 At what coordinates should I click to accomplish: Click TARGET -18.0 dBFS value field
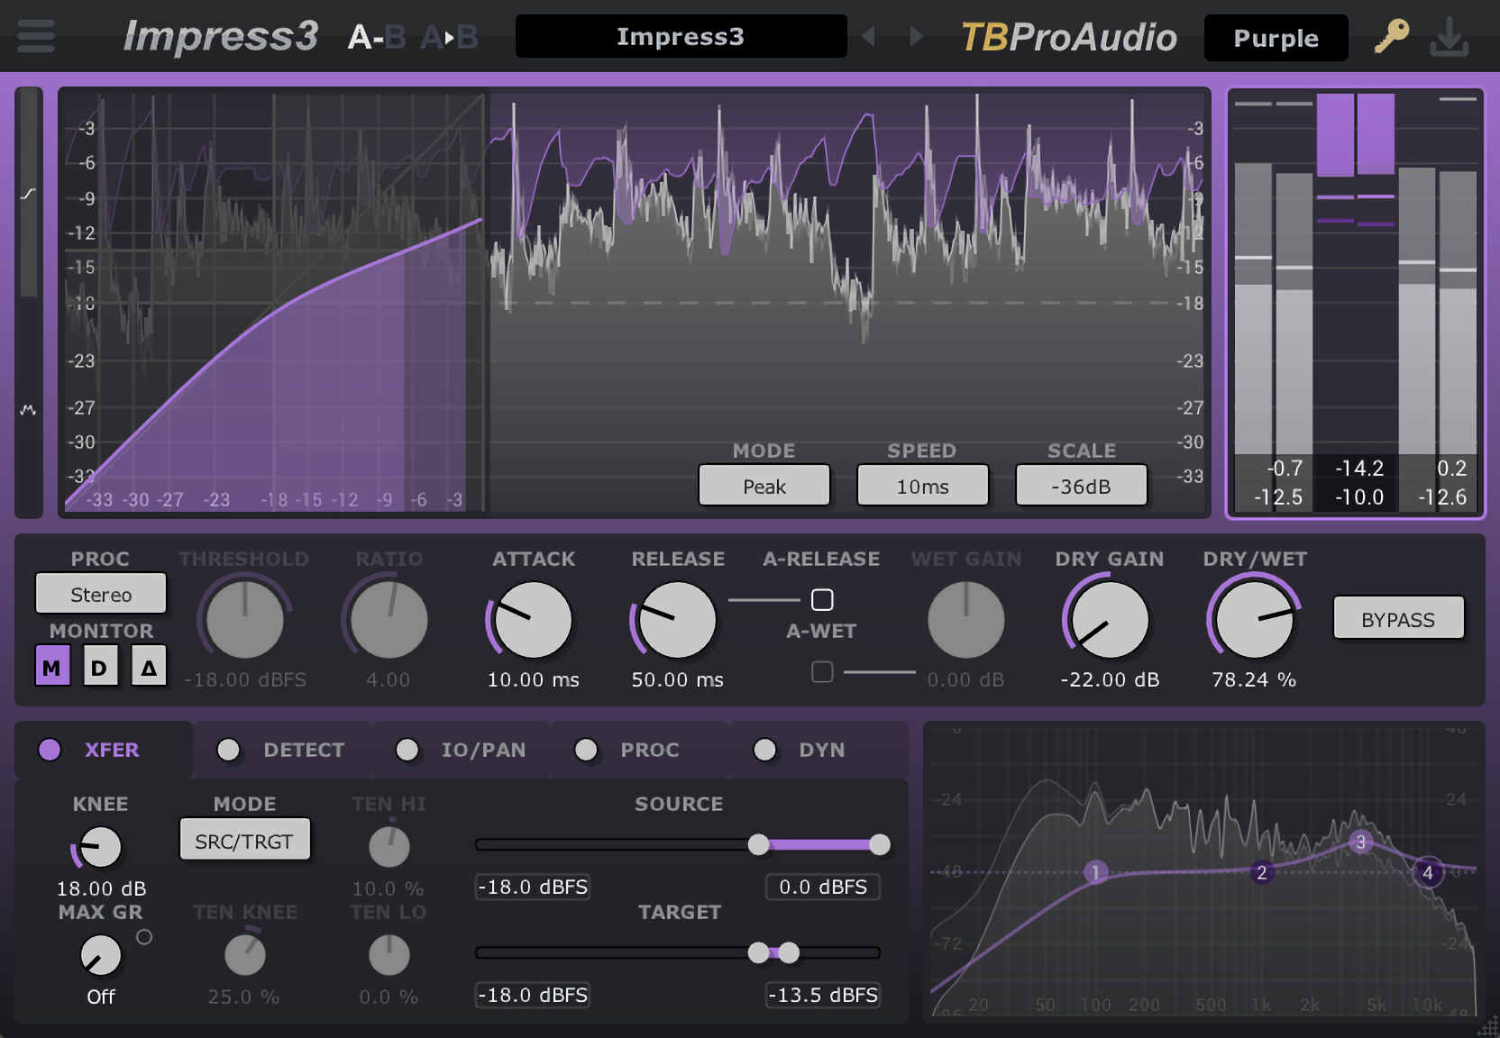tap(533, 995)
